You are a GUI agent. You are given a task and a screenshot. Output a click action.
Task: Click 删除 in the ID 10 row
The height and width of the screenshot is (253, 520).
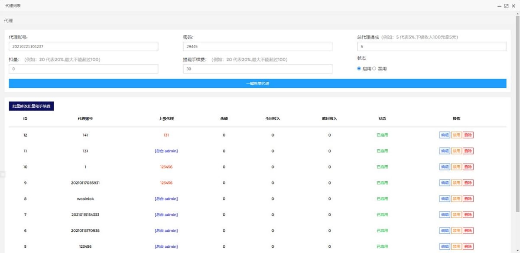click(x=468, y=167)
